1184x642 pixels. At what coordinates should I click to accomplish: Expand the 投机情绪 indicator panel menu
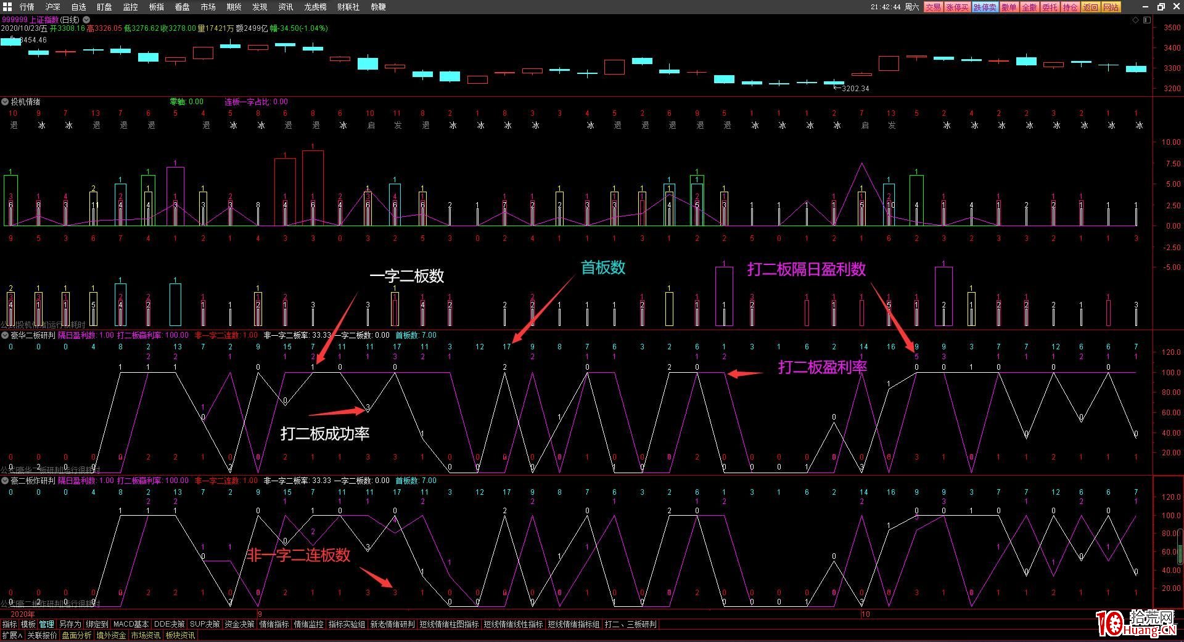[5, 102]
